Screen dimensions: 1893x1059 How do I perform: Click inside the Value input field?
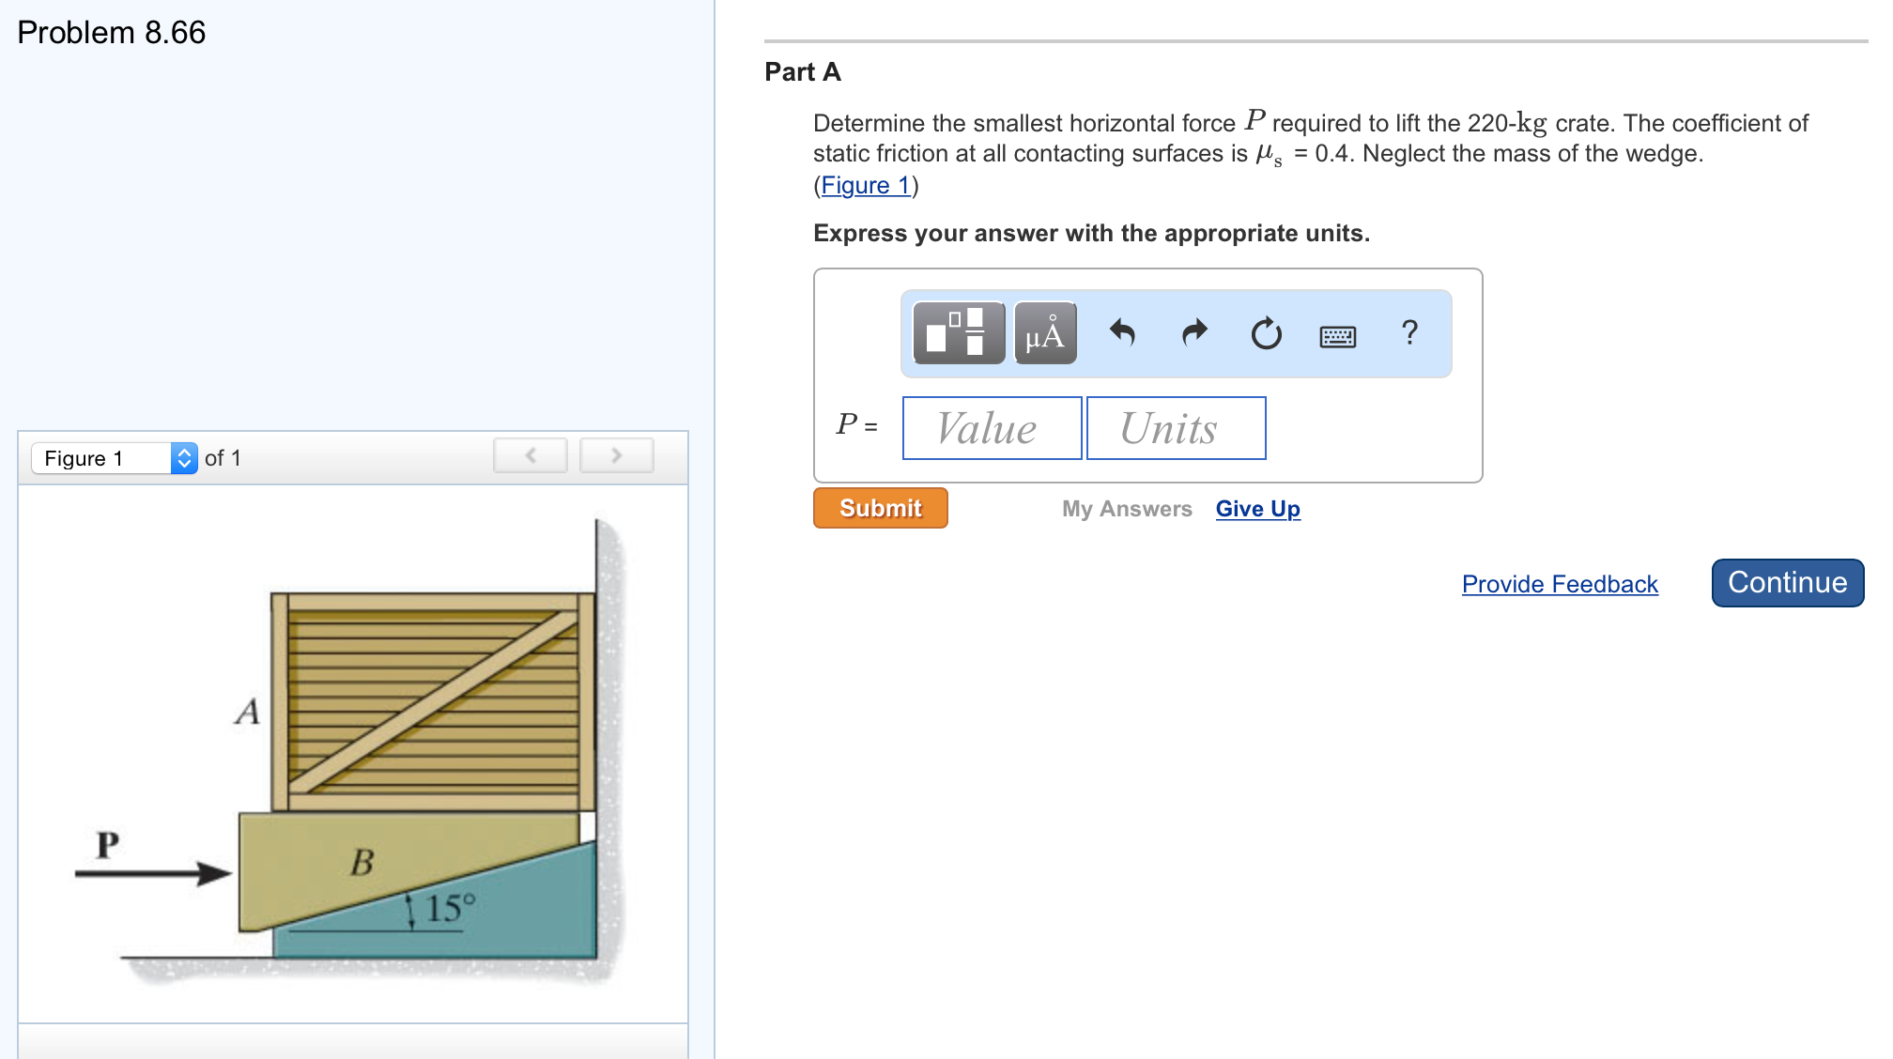pos(991,428)
